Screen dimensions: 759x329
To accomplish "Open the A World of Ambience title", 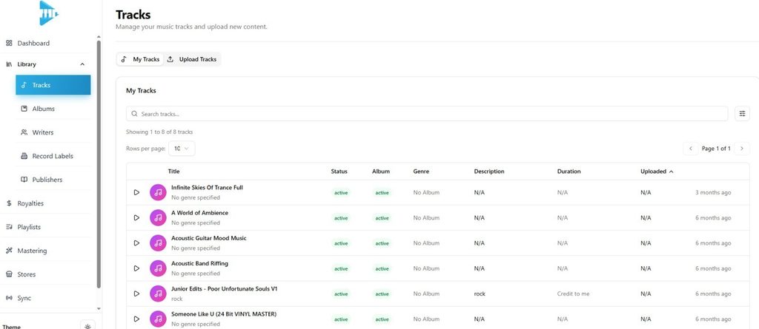I will click(x=199, y=213).
